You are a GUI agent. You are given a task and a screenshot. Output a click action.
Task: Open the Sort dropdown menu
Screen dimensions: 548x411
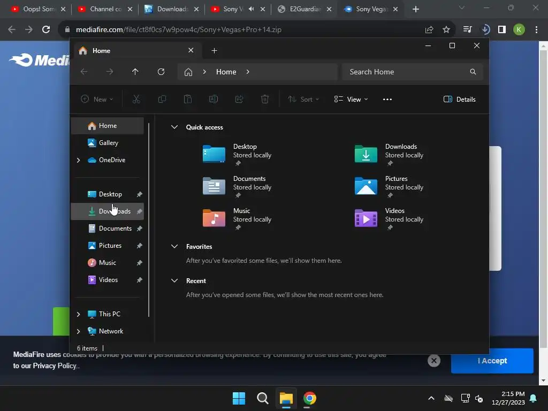pyautogui.click(x=303, y=99)
